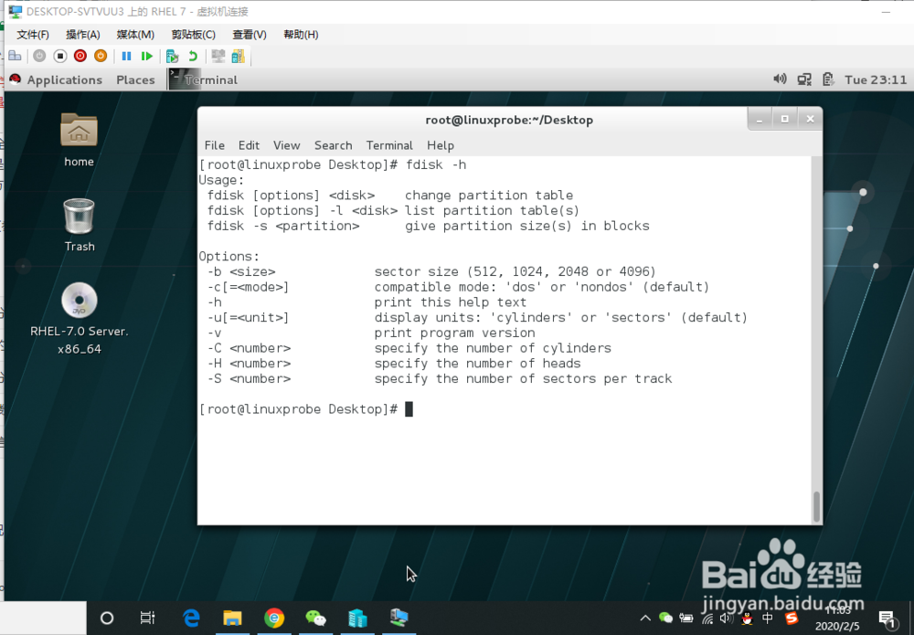The height and width of the screenshot is (635, 914).
Task: Revert the VM to previous checkpoint
Action: pos(193,56)
